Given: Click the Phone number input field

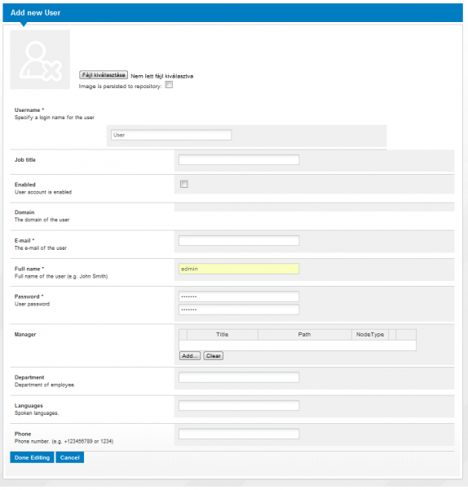Looking at the screenshot, I should (239, 434).
